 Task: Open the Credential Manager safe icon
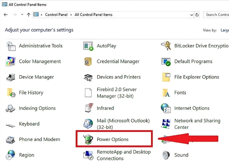88,62
